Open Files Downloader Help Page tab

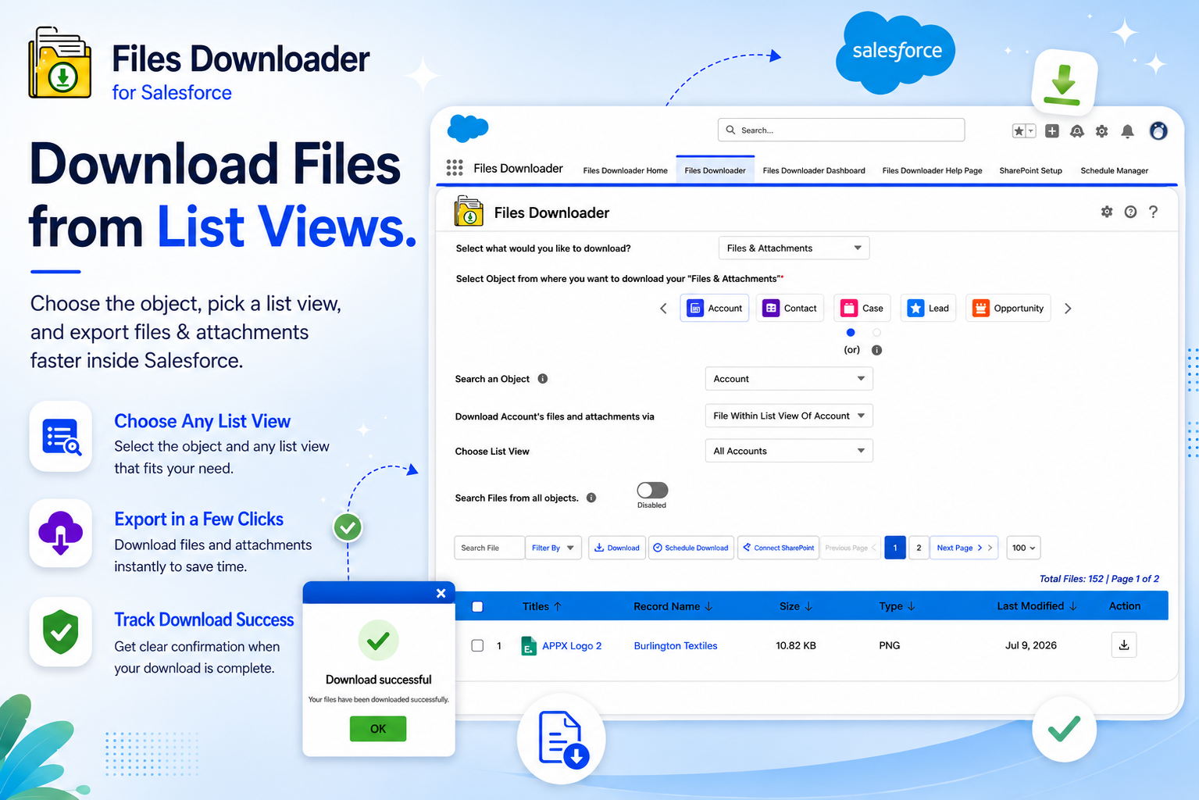click(x=932, y=170)
